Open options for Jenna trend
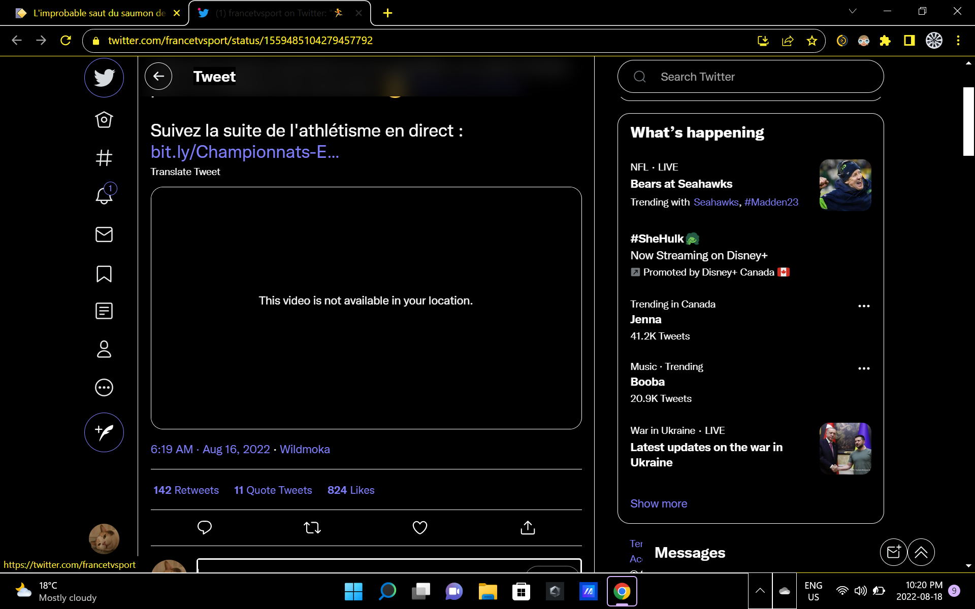Image resolution: width=975 pixels, height=609 pixels. click(863, 306)
